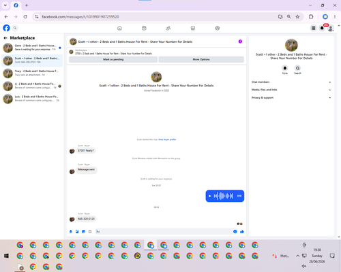Show hidden tray icons chevron
Viewport: 341px width, 272px height.
(297, 256)
